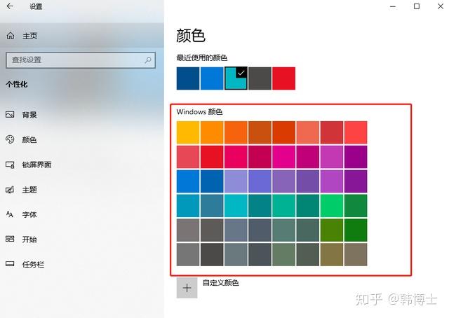Choose the orange swatch next to gold
Image resolution: width=449 pixels, height=318 pixels.
click(212, 132)
